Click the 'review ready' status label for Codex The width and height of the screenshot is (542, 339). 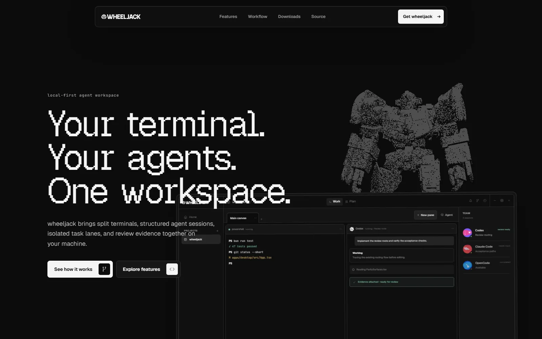coord(504,230)
